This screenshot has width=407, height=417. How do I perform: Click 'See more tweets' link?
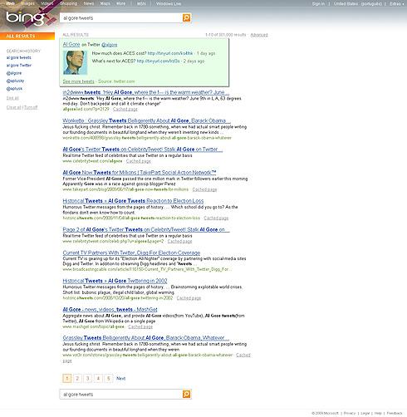78,81
